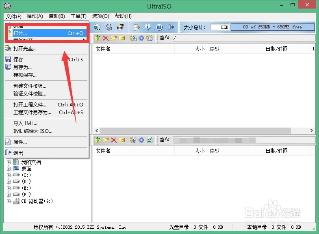Screen dimensions: 319x234
Task: Click the rename icon in local pane toolbar
Action: 122,140
